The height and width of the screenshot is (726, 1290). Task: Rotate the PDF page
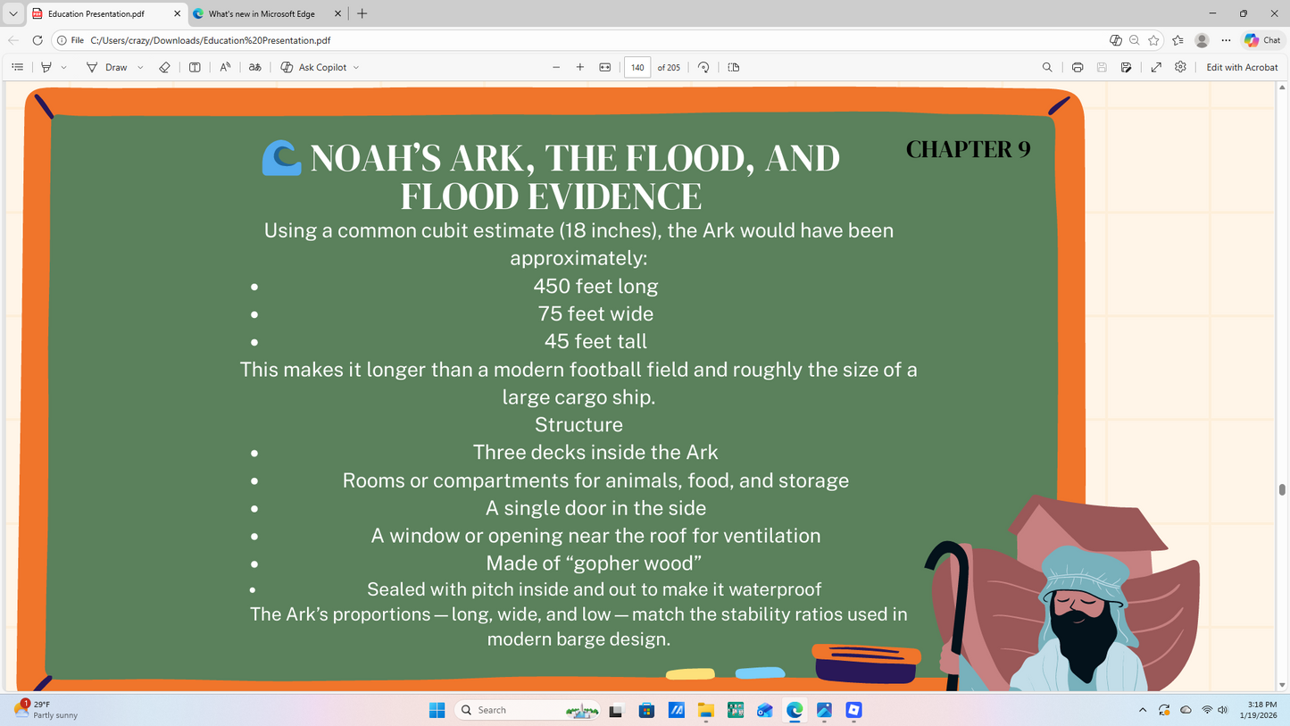(x=703, y=67)
